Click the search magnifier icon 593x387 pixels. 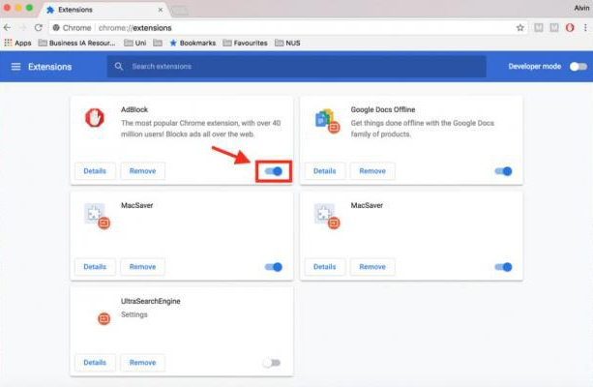[x=118, y=66]
